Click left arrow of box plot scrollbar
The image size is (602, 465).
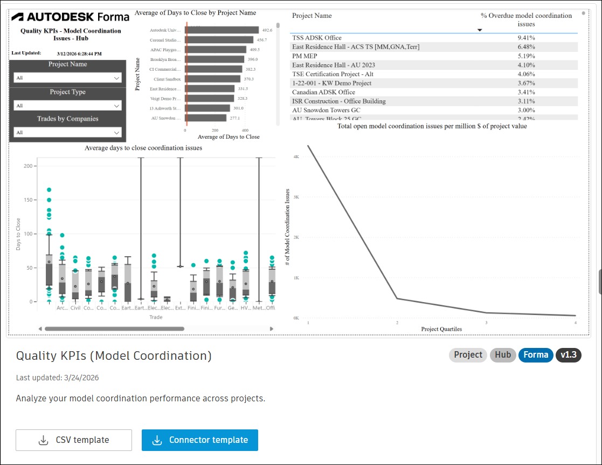pyautogui.click(x=40, y=329)
